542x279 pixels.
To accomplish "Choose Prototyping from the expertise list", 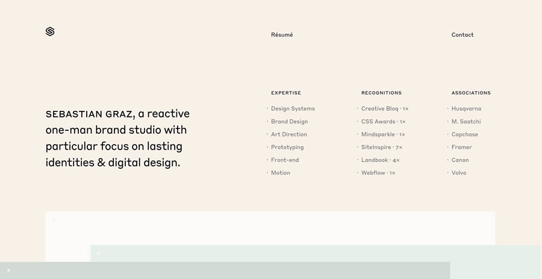I will point(287,147).
